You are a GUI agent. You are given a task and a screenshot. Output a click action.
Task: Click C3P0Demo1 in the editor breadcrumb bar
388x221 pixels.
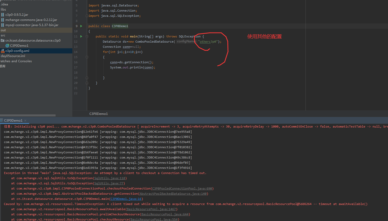[98, 114]
